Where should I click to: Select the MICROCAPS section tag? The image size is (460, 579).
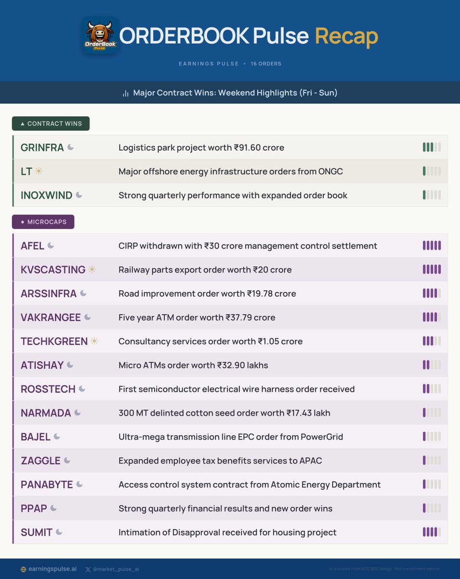pyautogui.click(x=43, y=222)
